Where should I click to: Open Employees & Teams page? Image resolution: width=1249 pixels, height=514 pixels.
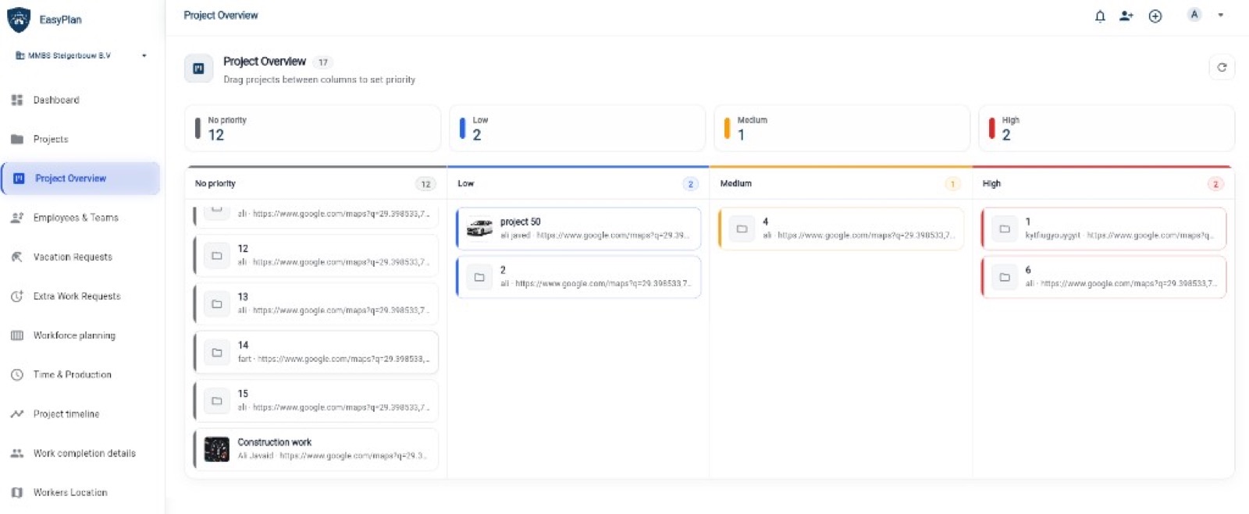click(x=81, y=218)
